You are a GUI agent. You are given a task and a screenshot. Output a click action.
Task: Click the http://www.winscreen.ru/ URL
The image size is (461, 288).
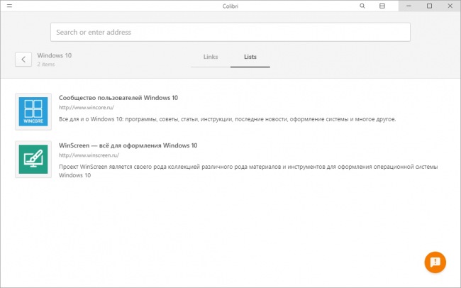pos(89,155)
